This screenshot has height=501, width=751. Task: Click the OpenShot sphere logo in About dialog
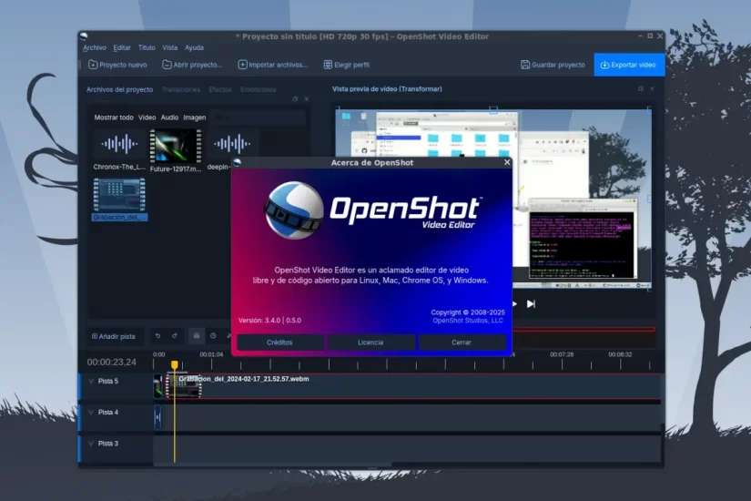click(x=294, y=210)
